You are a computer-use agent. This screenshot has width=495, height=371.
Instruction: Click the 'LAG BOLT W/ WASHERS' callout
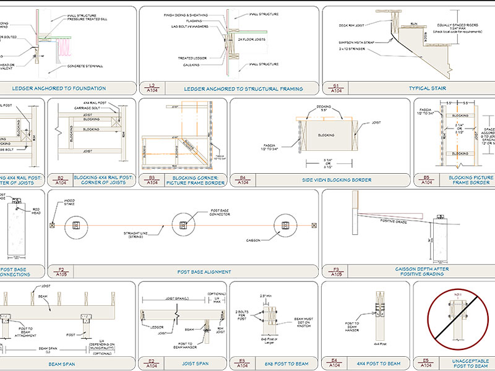[190, 27]
